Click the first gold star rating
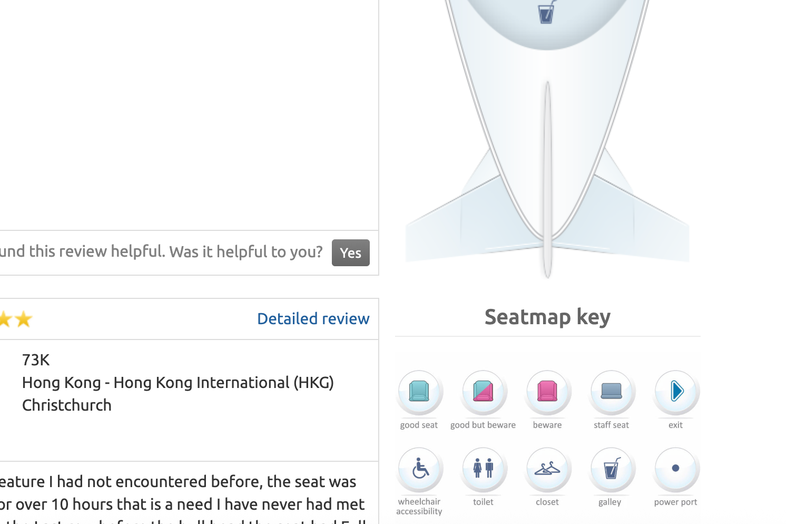Image resolution: width=788 pixels, height=524 pixels. [5, 319]
